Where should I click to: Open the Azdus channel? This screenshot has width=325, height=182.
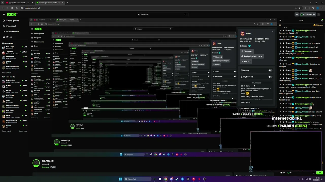coord(15,86)
